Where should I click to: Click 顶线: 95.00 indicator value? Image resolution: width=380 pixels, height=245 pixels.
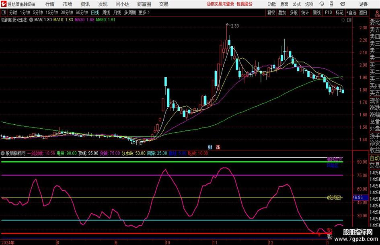tap(88, 153)
